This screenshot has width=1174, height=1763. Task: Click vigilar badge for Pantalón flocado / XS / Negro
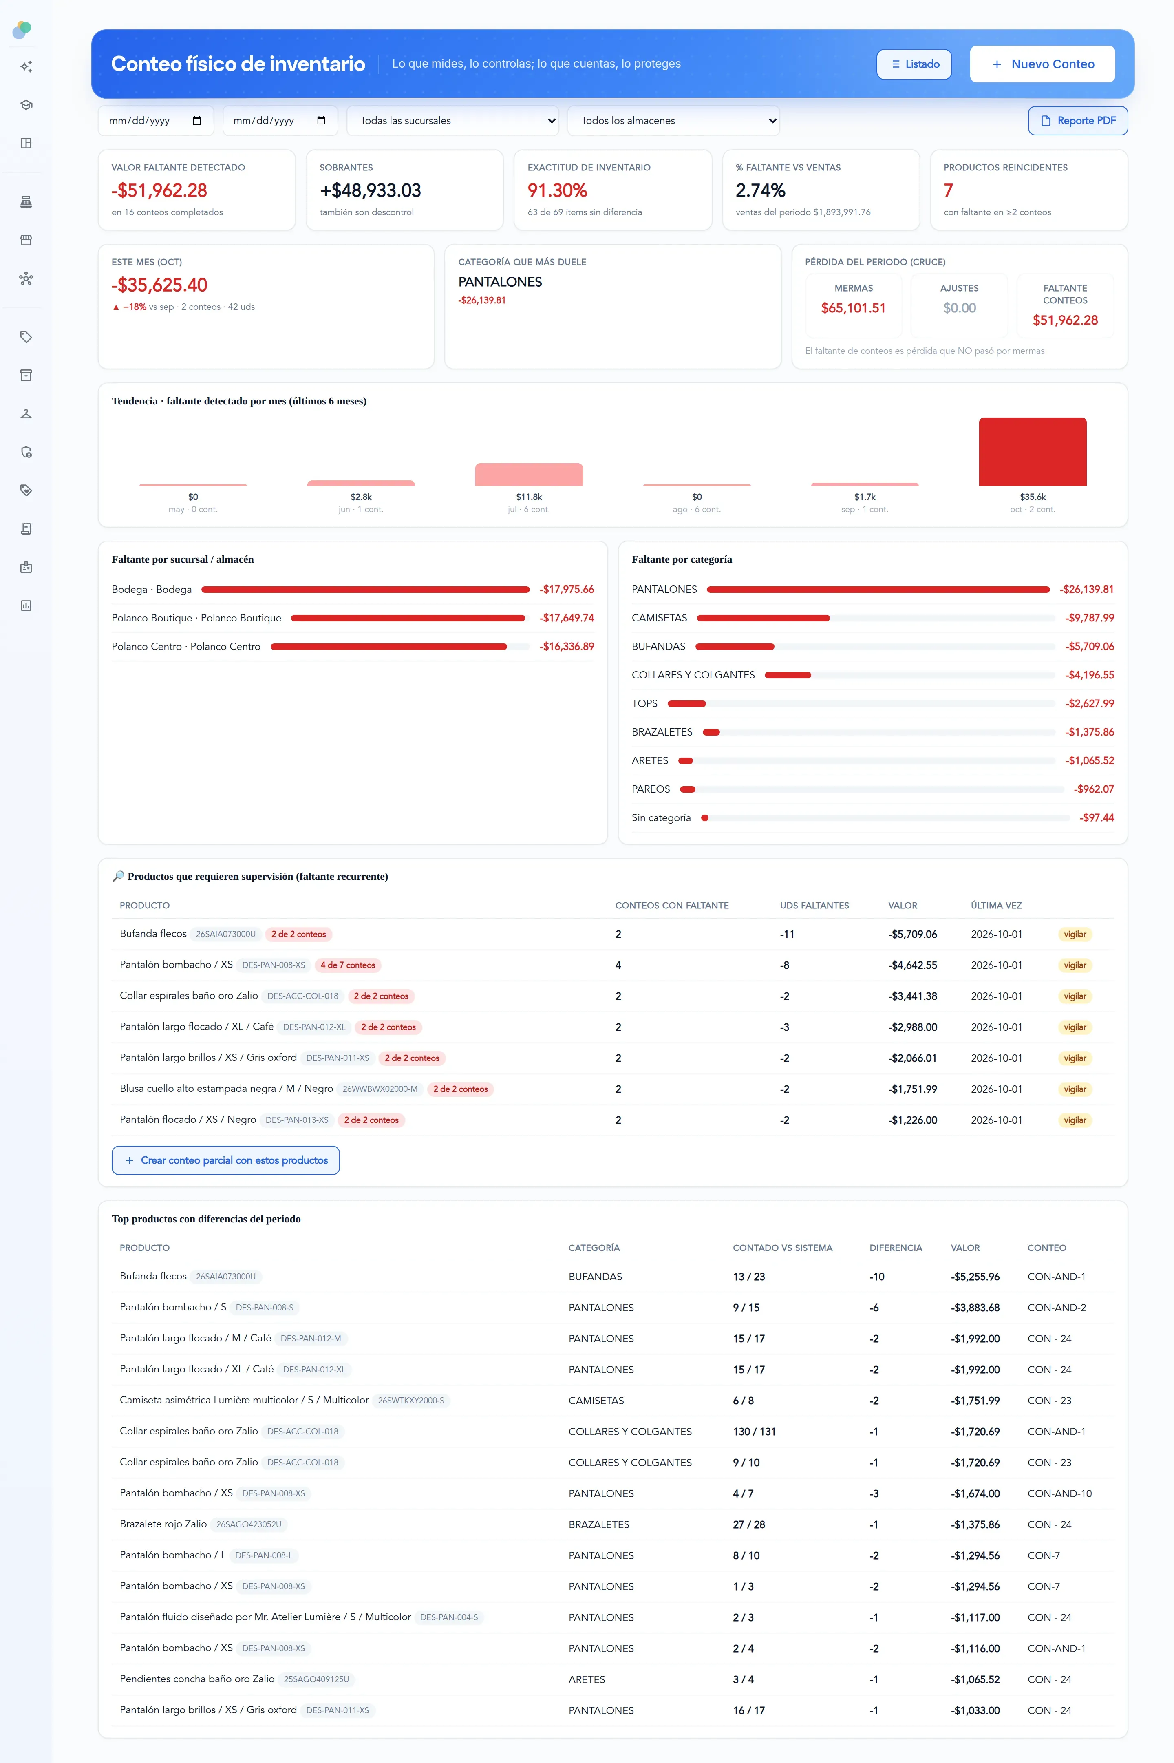(1075, 1120)
